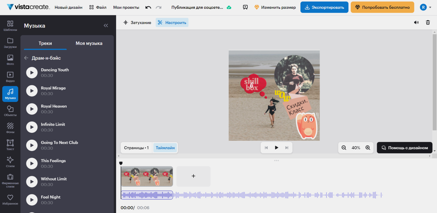Open the user account avatar menu
Image resolution: width=437 pixels, height=213 pixels.
pyautogui.click(x=426, y=7)
